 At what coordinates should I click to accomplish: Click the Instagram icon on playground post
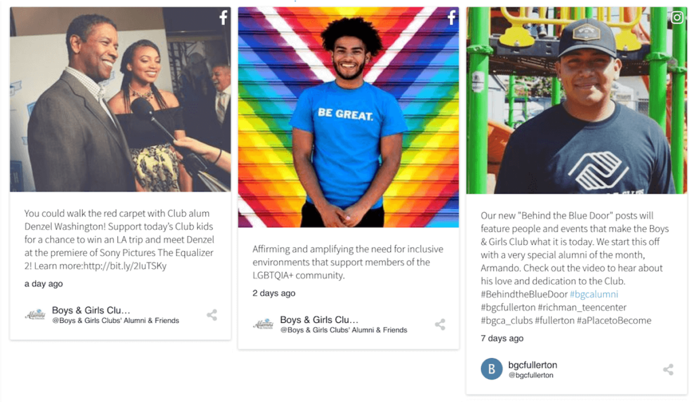coord(677,17)
